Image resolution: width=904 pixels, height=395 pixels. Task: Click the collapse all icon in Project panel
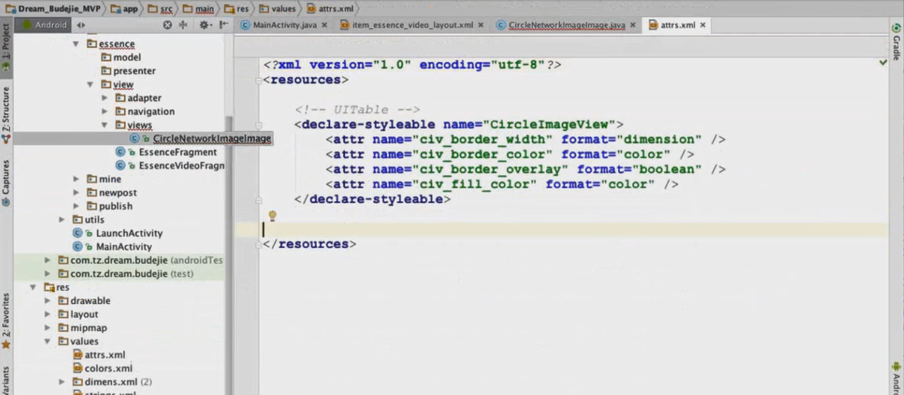[184, 25]
